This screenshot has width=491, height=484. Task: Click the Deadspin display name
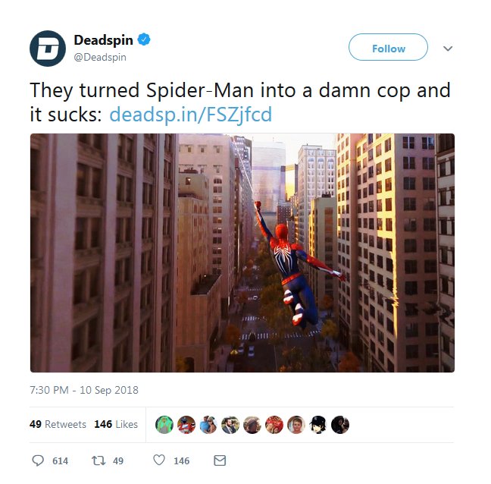coord(103,40)
